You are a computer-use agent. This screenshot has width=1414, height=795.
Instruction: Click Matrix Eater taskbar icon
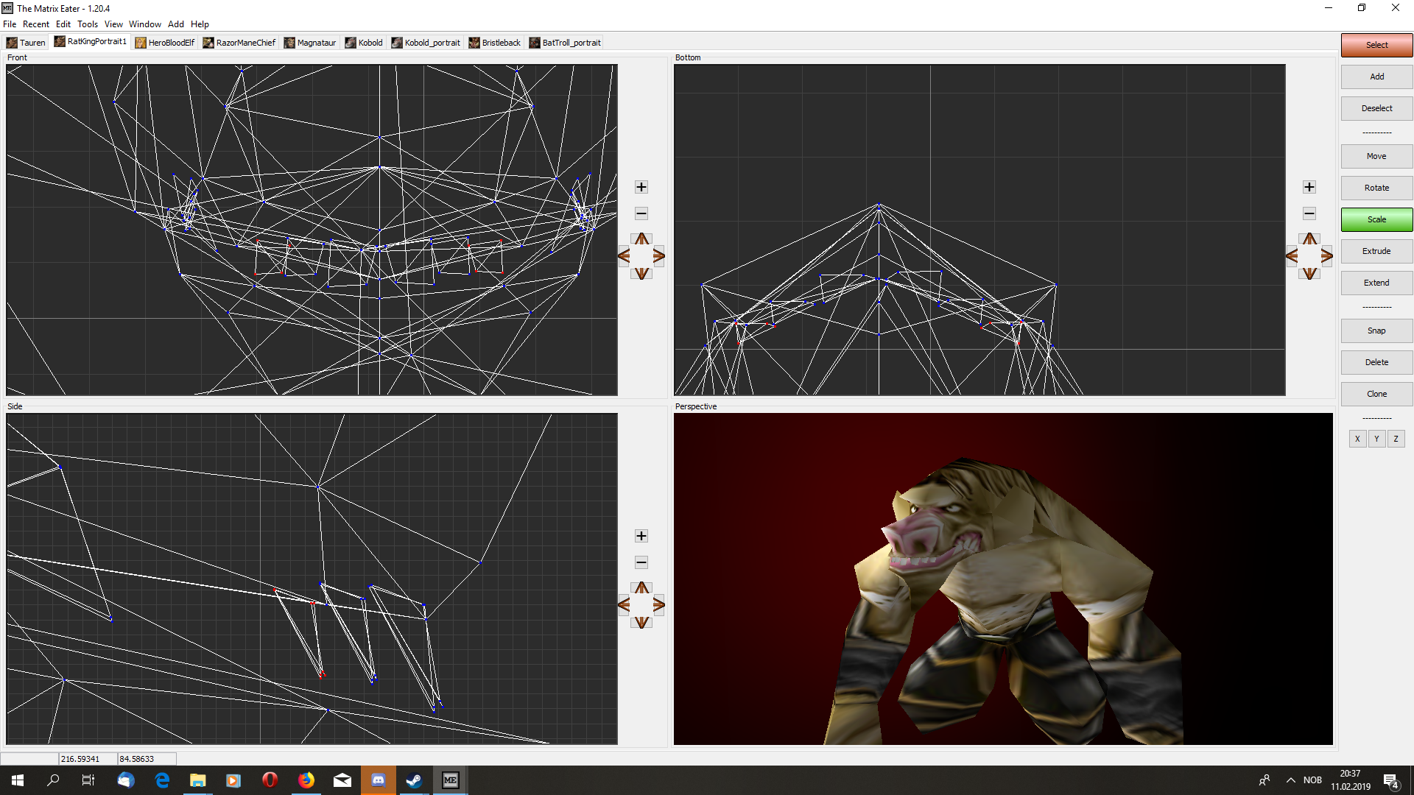[x=450, y=780]
